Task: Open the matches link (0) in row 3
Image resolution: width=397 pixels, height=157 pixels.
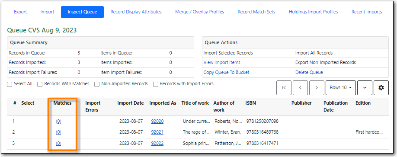Action: 58,143
